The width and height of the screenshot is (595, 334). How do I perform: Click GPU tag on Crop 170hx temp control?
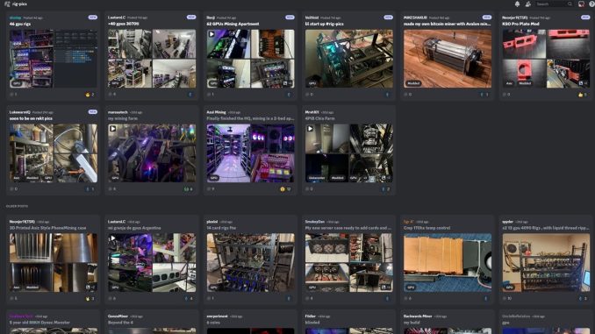click(x=411, y=287)
